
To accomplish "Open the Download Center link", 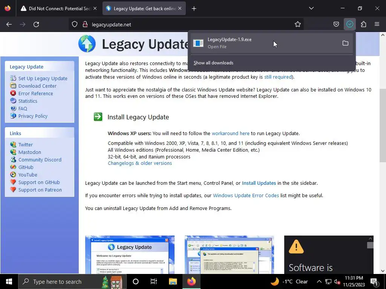I will (x=37, y=86).
